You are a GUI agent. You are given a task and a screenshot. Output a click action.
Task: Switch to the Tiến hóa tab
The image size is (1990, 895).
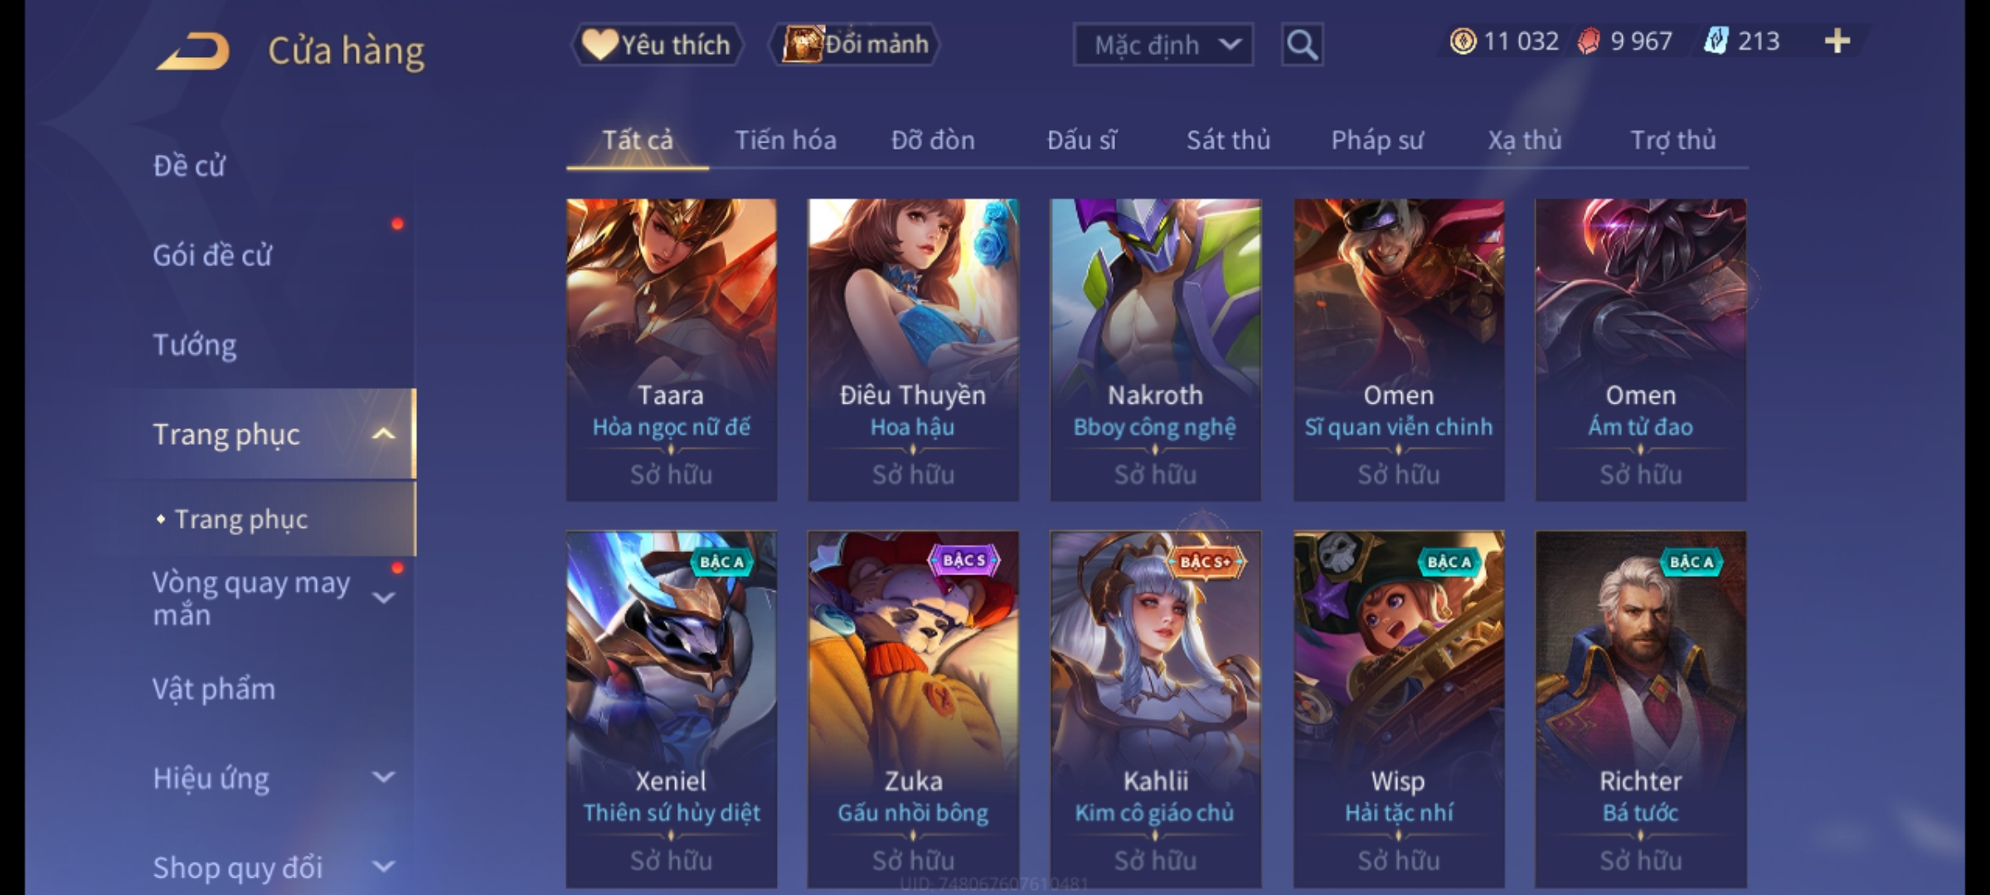click(785, 140)
